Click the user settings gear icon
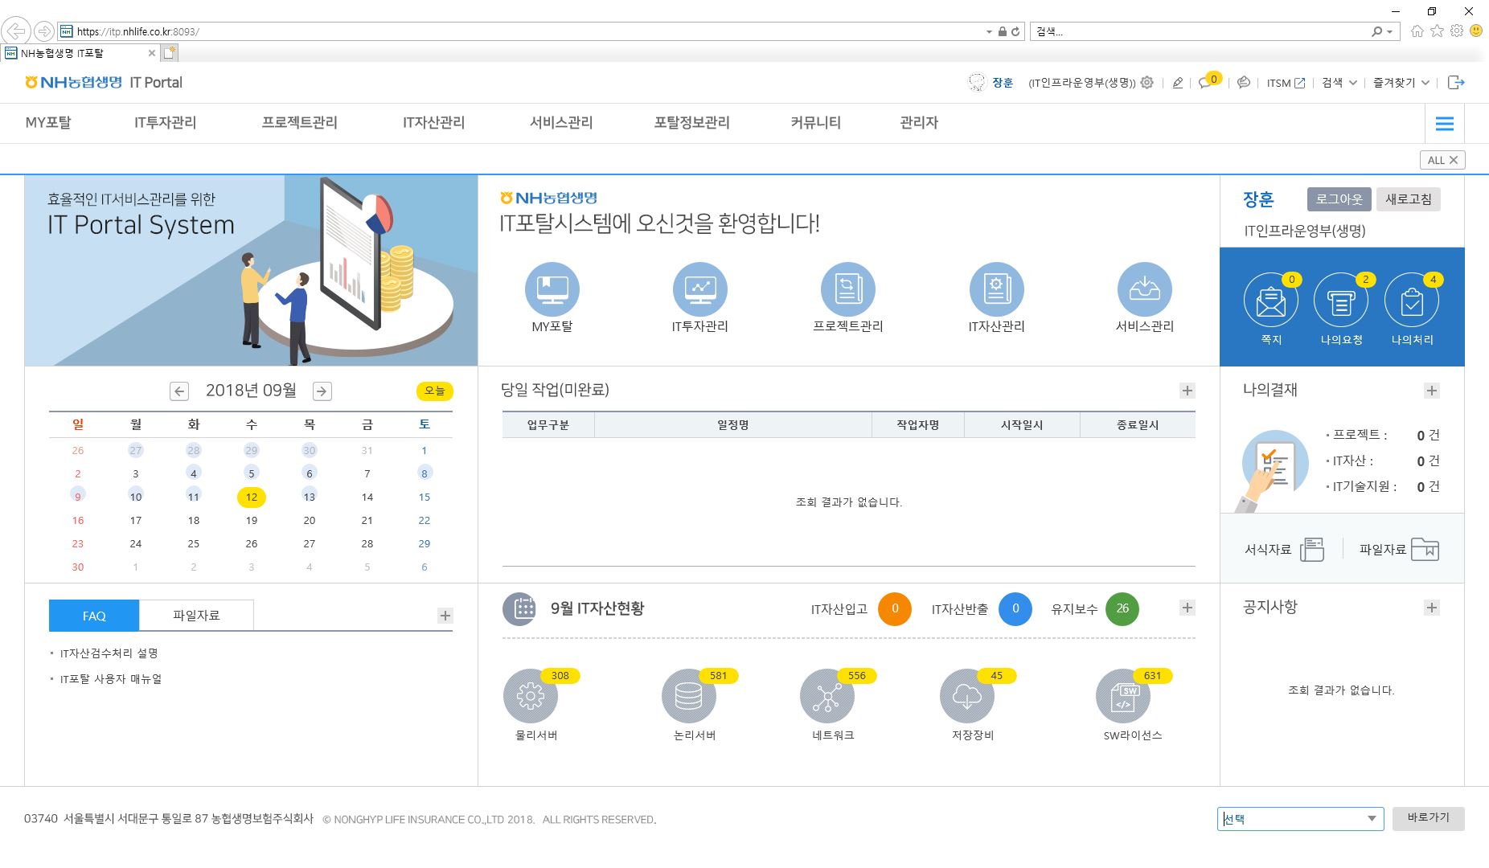1489x868 pixels. pos(1147,82)
